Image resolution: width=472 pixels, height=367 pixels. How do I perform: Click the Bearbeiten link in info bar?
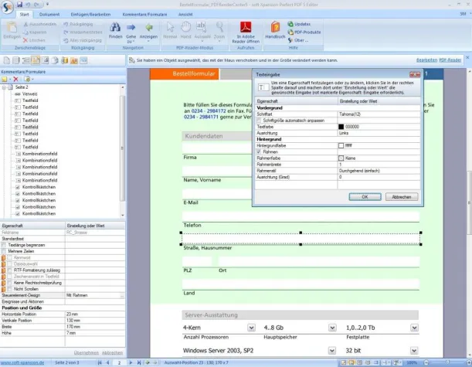426,60
